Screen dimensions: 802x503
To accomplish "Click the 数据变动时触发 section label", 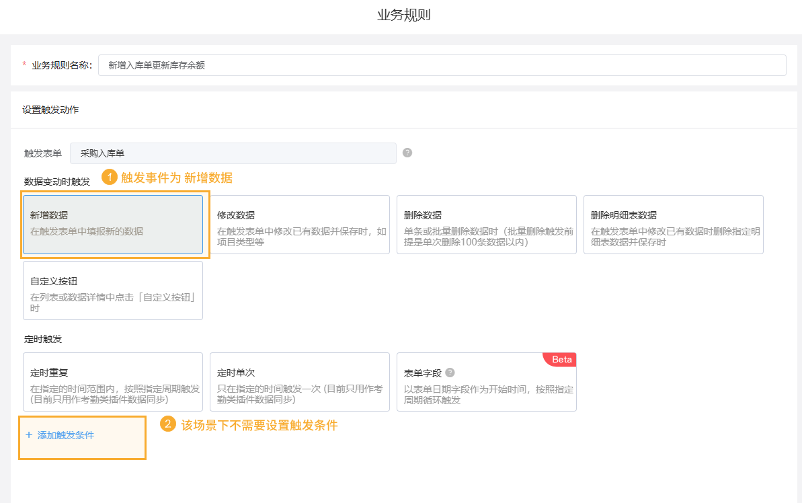I will tap(57, 182).
